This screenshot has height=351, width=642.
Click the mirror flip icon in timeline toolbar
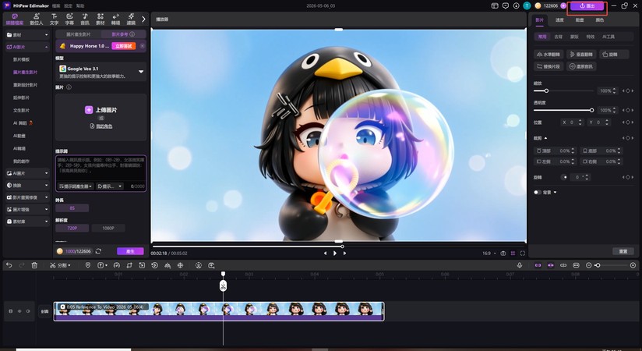[x=168, y=265]
